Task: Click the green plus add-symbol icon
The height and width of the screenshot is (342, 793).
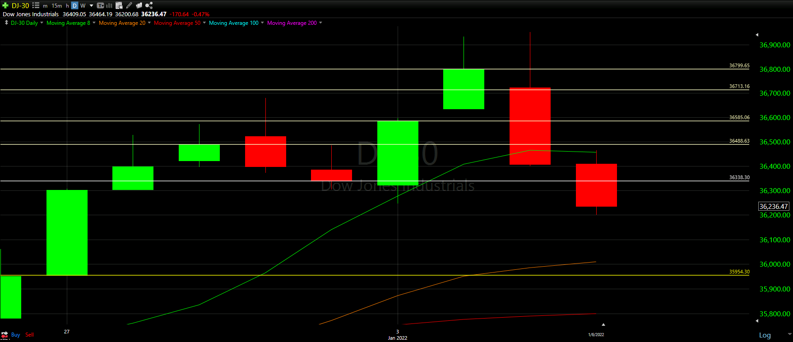Action: coord(5,5)
